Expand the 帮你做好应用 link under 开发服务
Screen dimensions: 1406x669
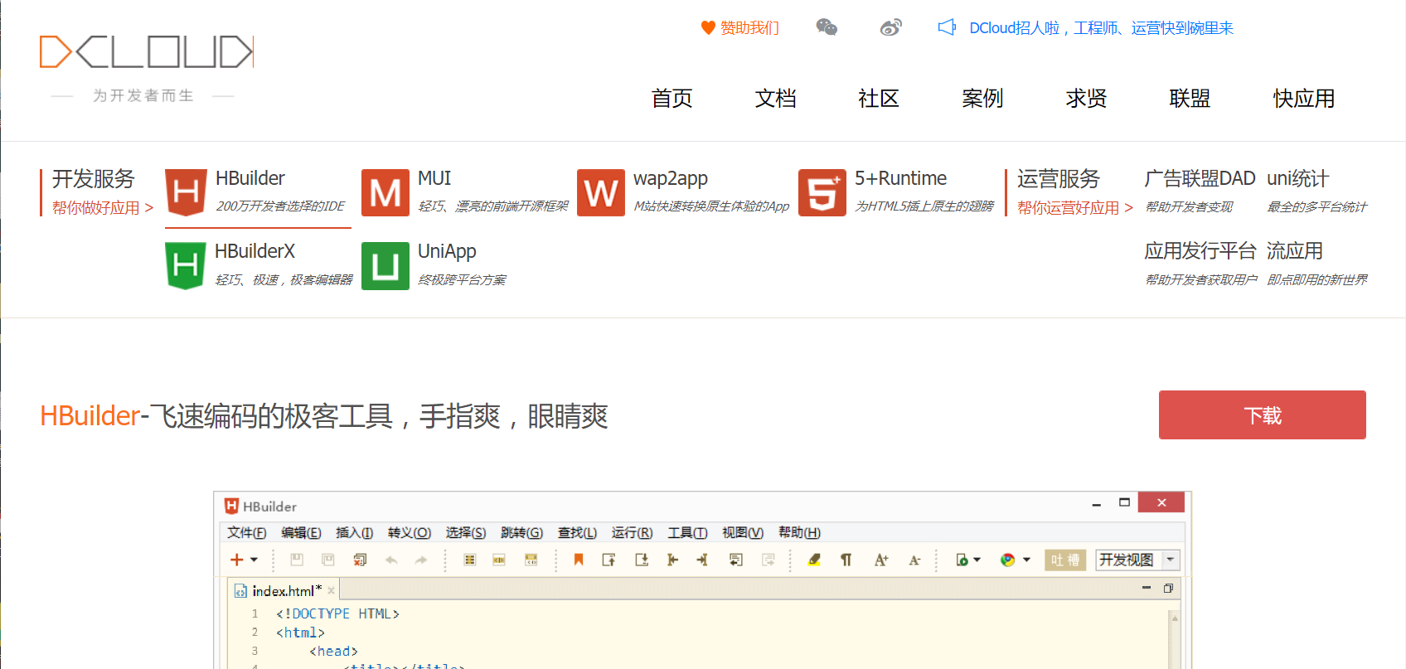pos(103,208)
